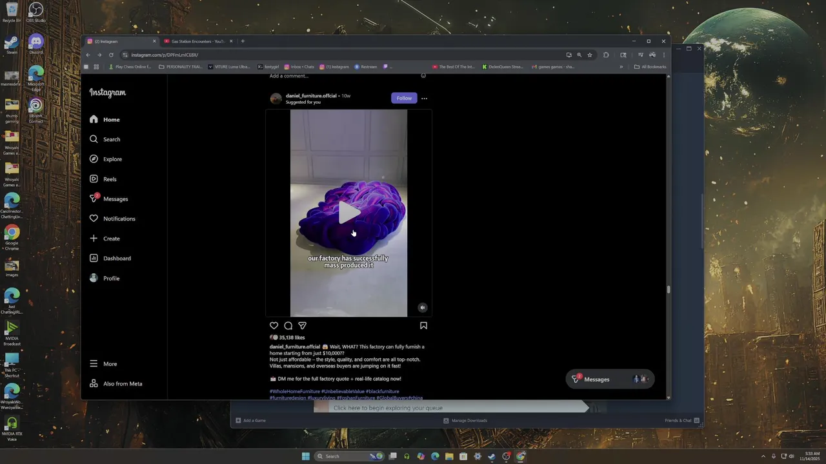The image size is (826, 464).
Task: Switch to the Gas Station Encounters YouTube tab
Action: [197, 41]
